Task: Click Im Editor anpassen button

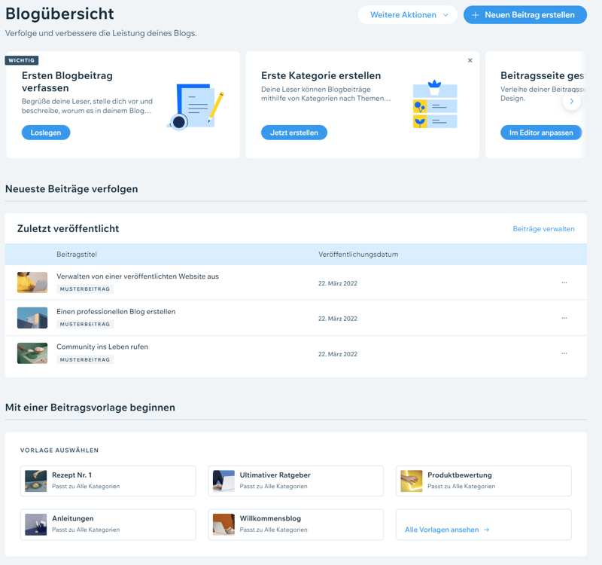Action: [x=540, y=133]
